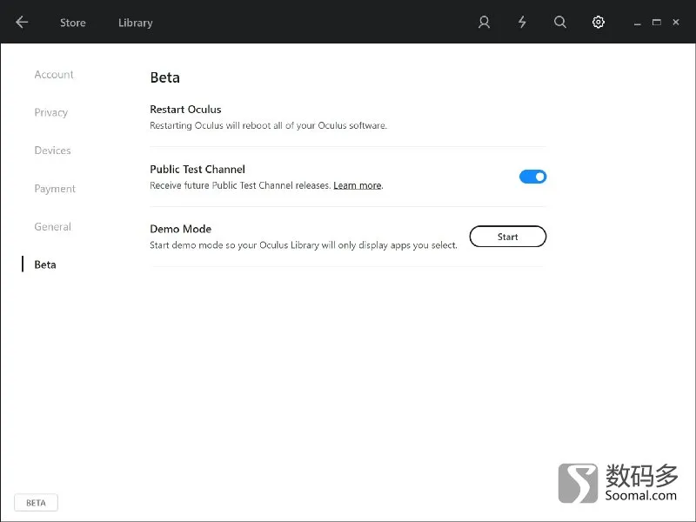
Task: Open the Library tab
Action: 136,23
